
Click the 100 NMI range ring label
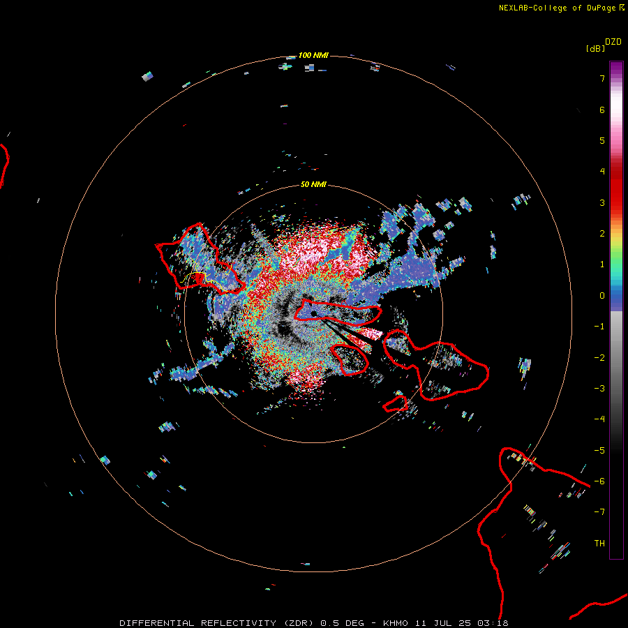(x=313, y=55)
